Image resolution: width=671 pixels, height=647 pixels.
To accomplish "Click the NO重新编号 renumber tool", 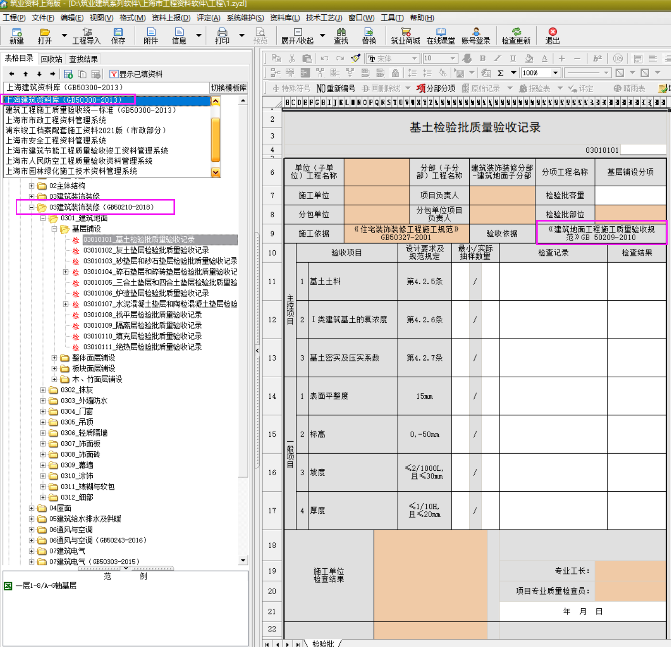I will 336,88.
